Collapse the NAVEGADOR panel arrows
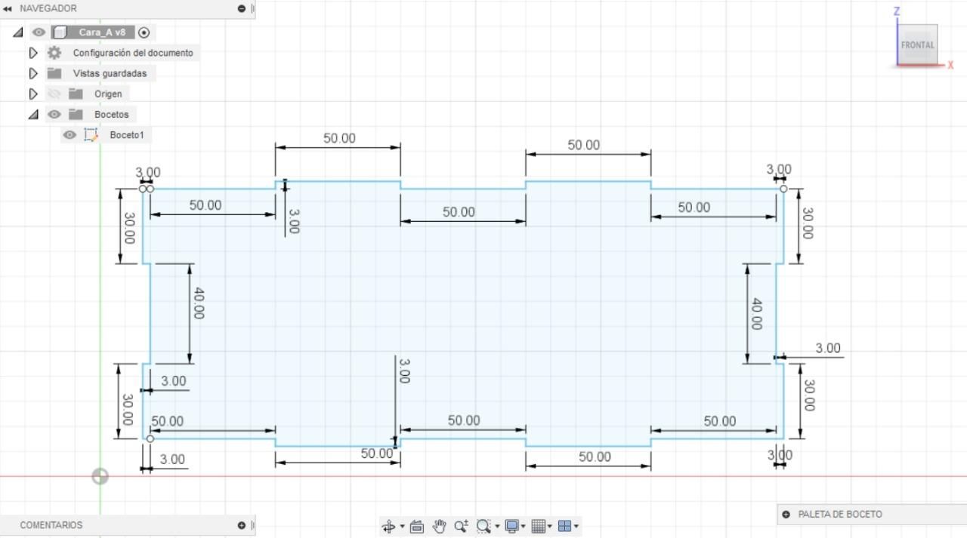This screenshot has width=967, height=538. pos(8,8)
